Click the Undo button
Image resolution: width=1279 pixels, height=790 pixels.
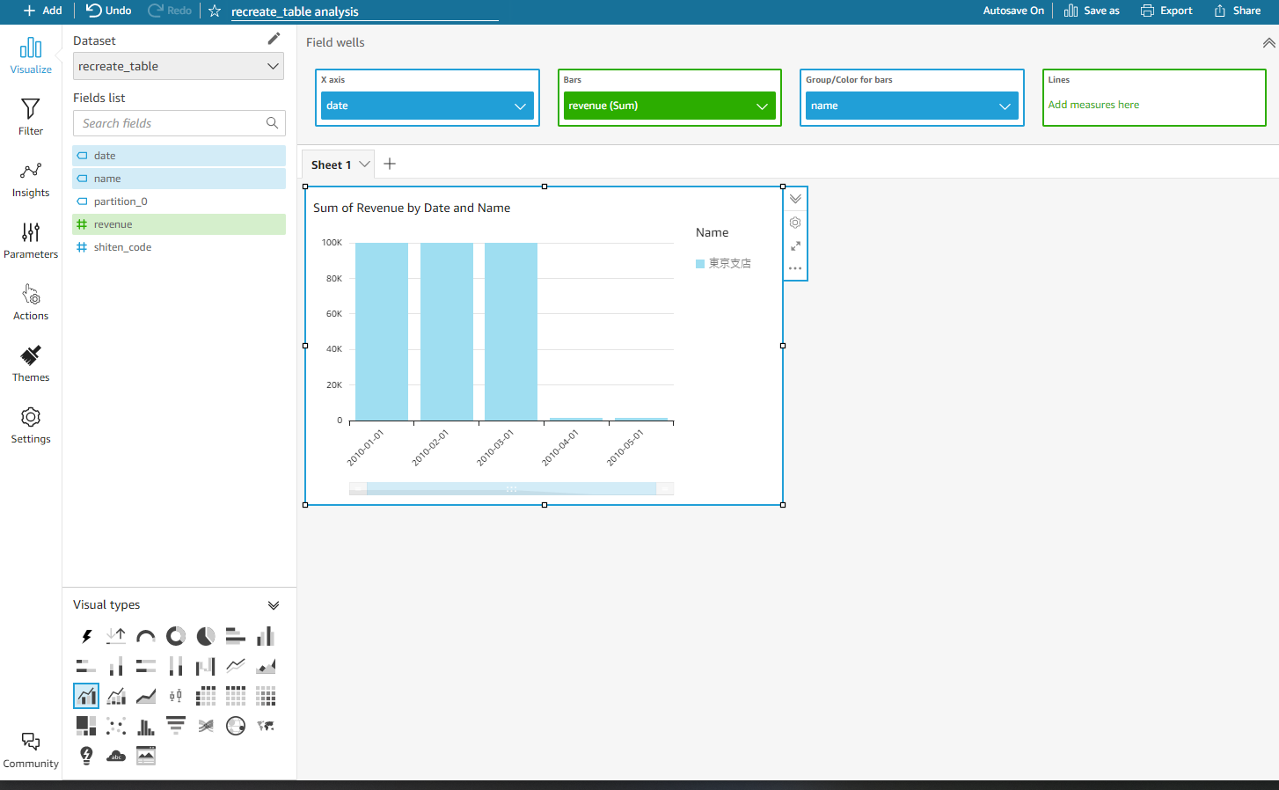click(x=109, y=11)
